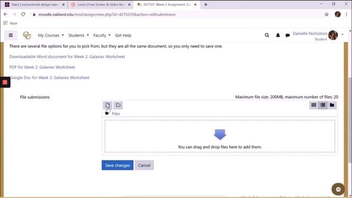This screenshot has width=352, height=198.
Task: Click the address bar URL
Action: pyautogui.click(x=107, y=14)
